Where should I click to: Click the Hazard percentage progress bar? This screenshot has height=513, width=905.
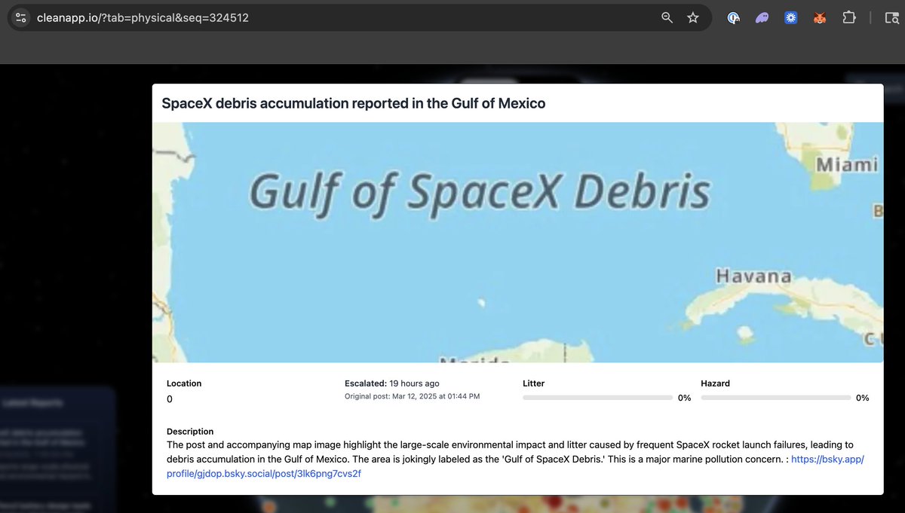coord(776,397)
